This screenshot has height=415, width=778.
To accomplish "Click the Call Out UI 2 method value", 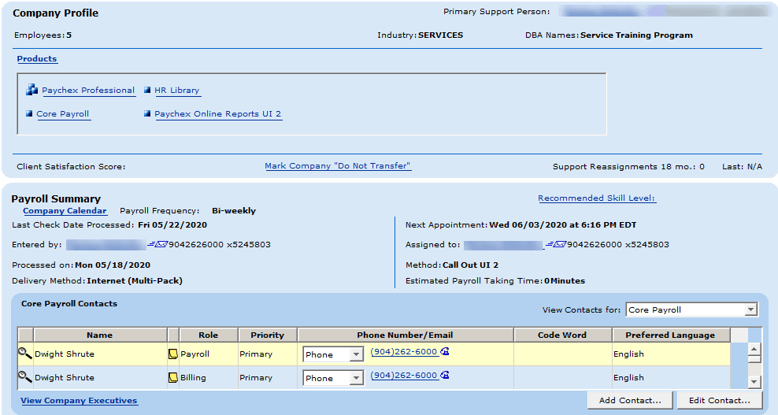I will point(470,265).
